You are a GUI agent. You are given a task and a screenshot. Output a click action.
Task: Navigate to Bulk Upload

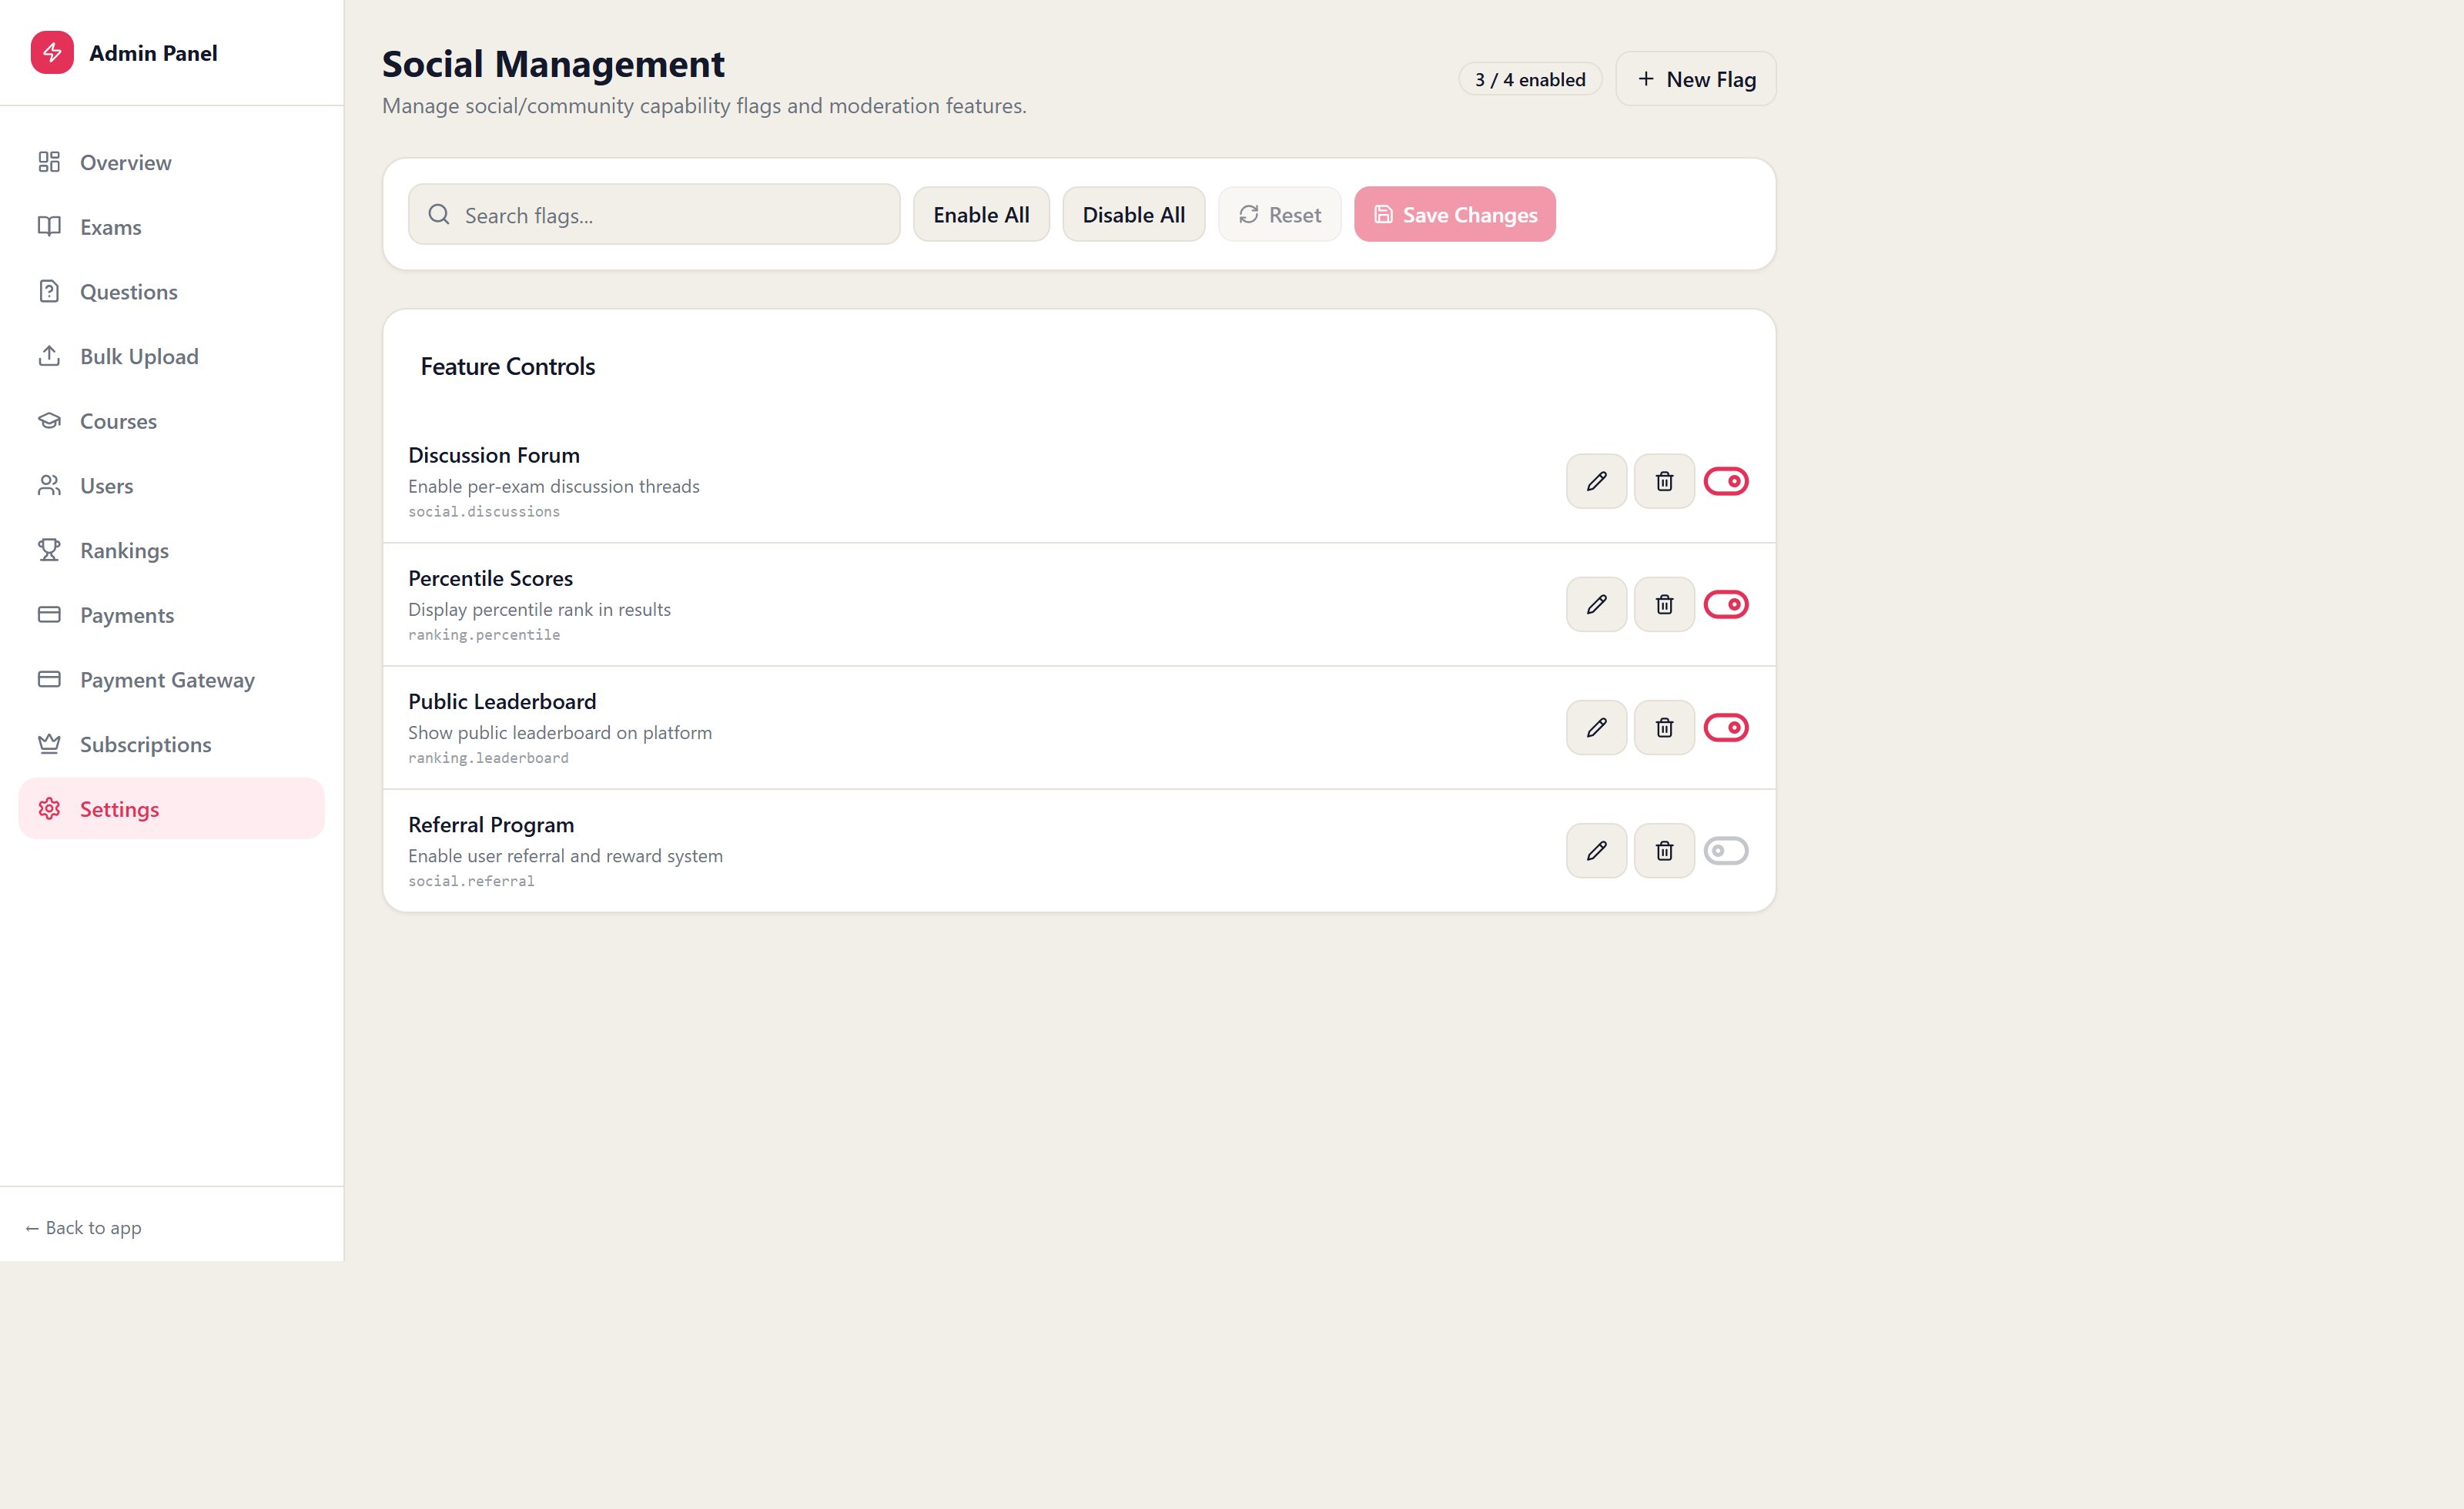[x=171, y=356]
